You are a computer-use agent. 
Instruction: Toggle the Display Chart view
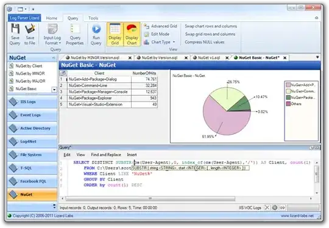[132, 34]
